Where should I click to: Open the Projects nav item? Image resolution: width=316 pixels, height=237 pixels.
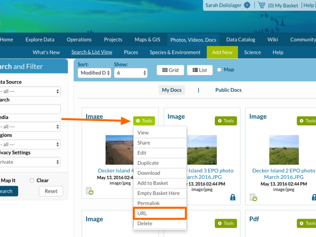[113, 39]
